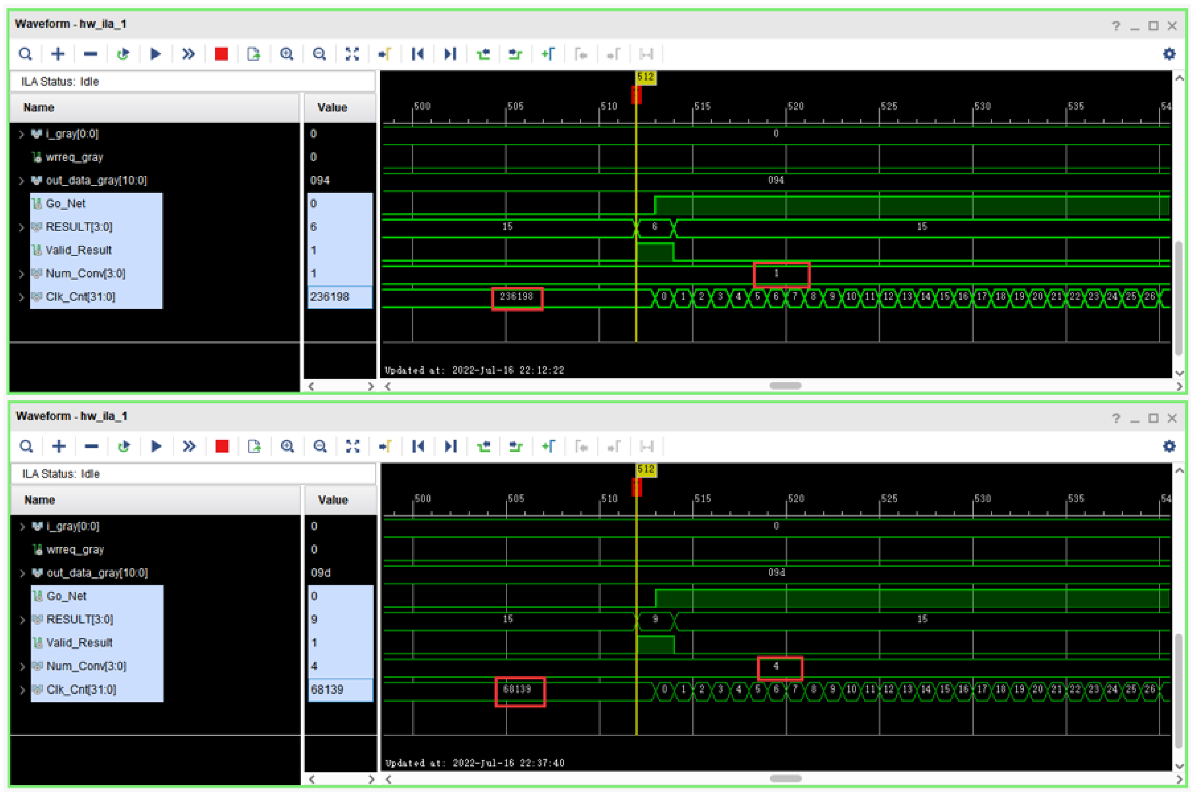Click the search icon in bottom toolbar
Viewport: 1196px width, 795px height.
26,446
